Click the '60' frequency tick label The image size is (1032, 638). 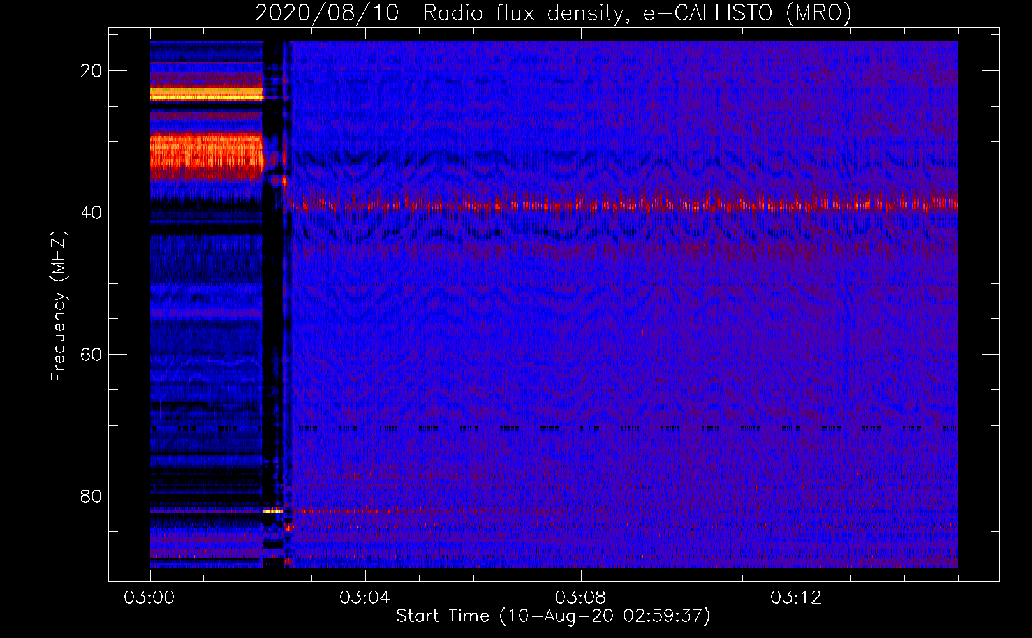click(91, 355)
